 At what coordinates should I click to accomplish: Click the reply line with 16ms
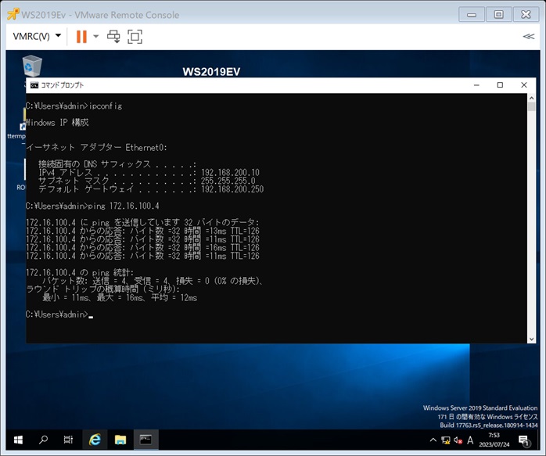pyautogui.click(x=143, y=247)
